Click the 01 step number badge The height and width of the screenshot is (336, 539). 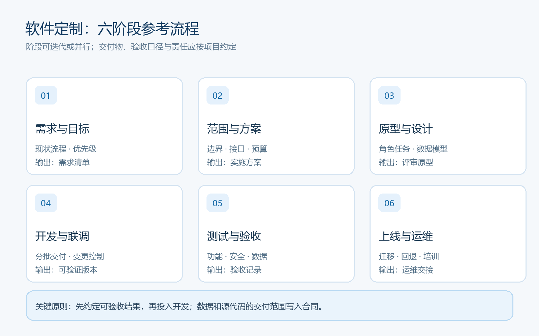tap(46, 95)
